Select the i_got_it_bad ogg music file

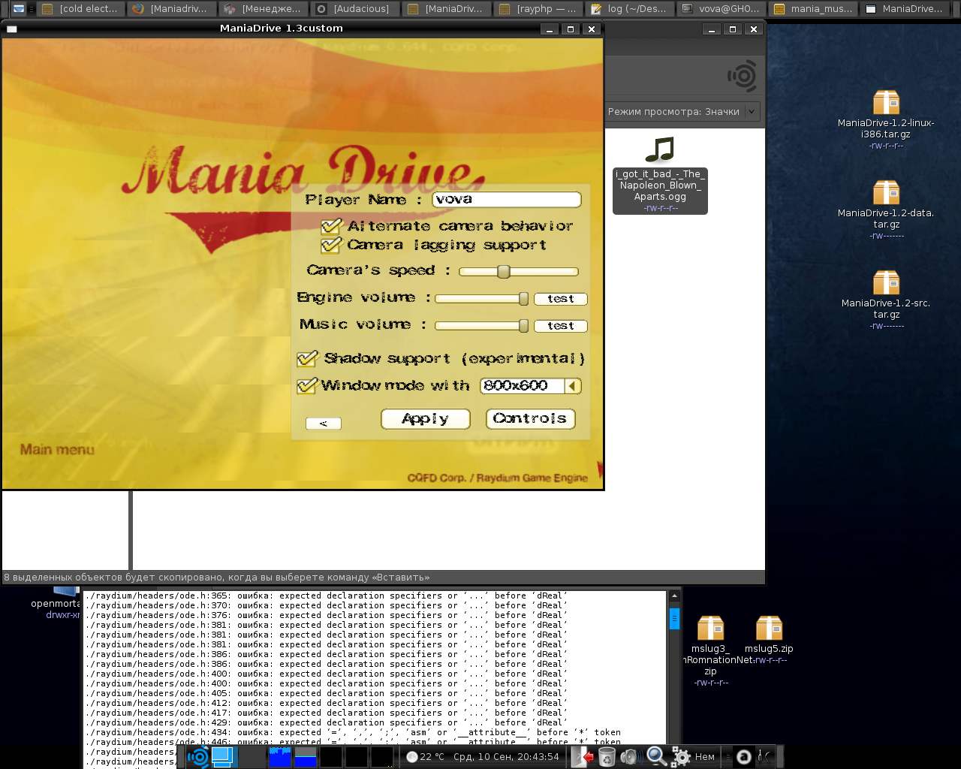click(660, 176)
